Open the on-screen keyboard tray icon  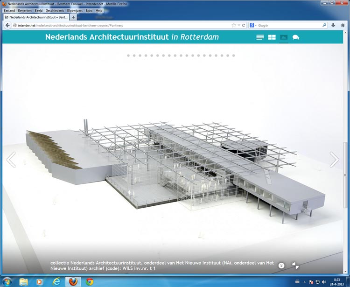point(297,282)
